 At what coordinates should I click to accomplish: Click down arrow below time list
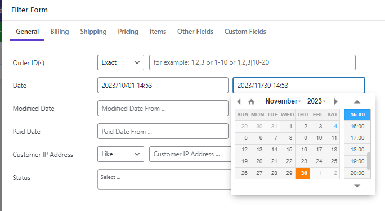point(357,186)
